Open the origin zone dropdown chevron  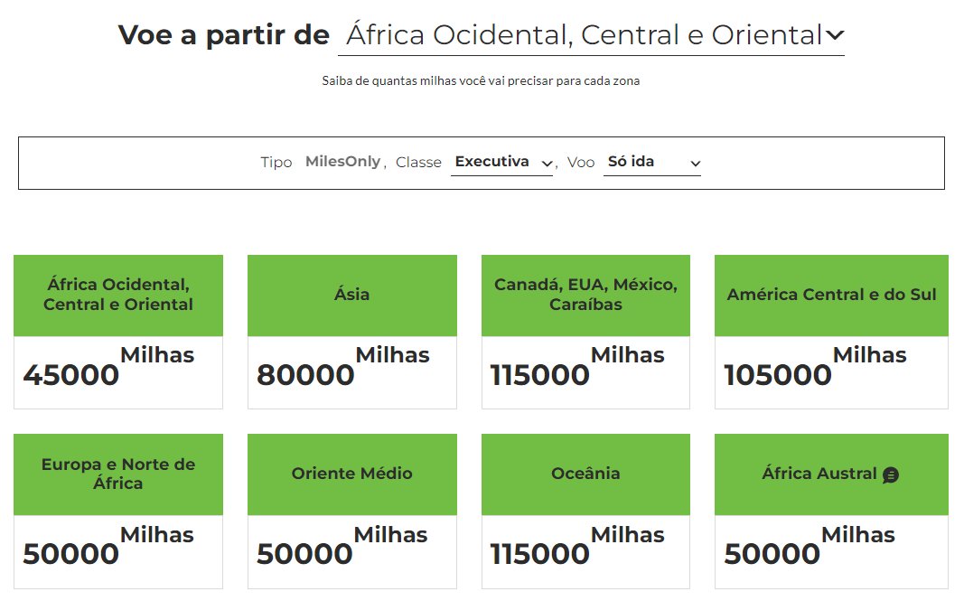[x=834, y=35]
